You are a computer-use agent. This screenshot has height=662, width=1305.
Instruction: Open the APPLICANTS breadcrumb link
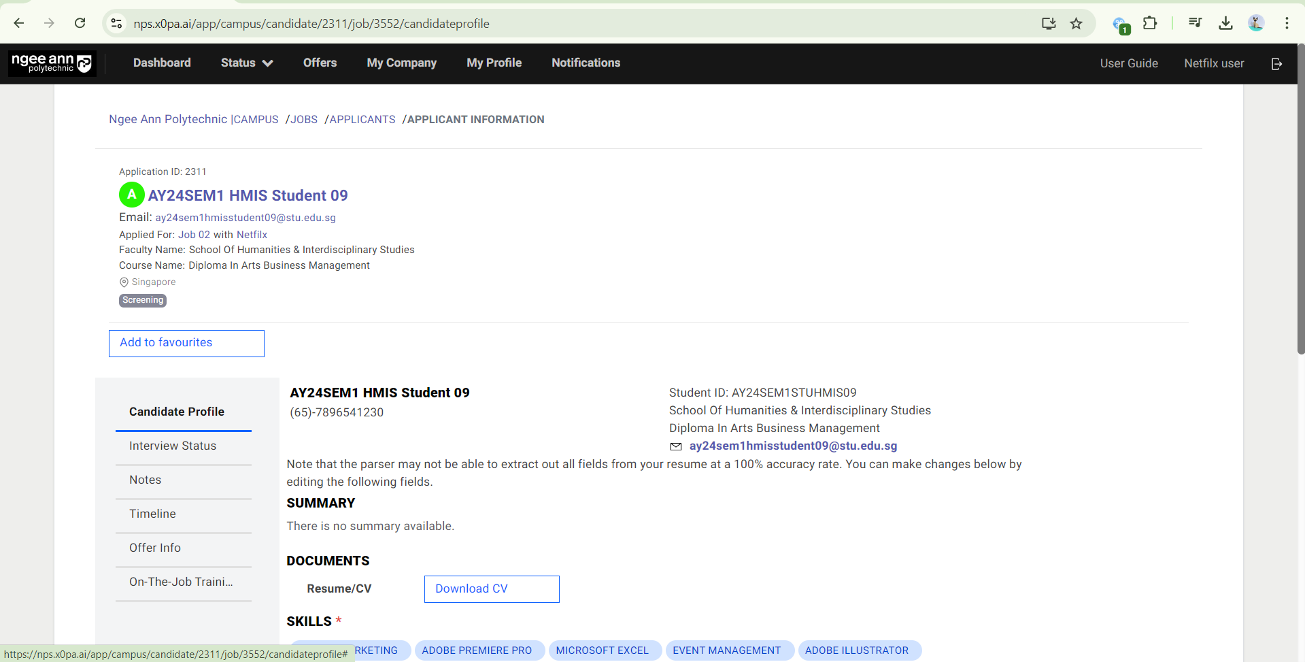click(x=361, y=119)
